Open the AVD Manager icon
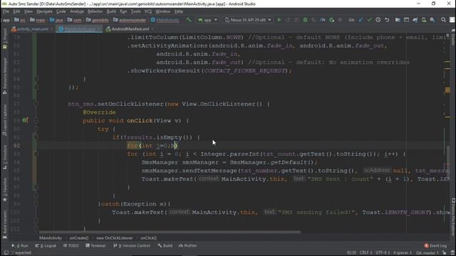This screenshot has width=456, height=256. pos(424,20)
